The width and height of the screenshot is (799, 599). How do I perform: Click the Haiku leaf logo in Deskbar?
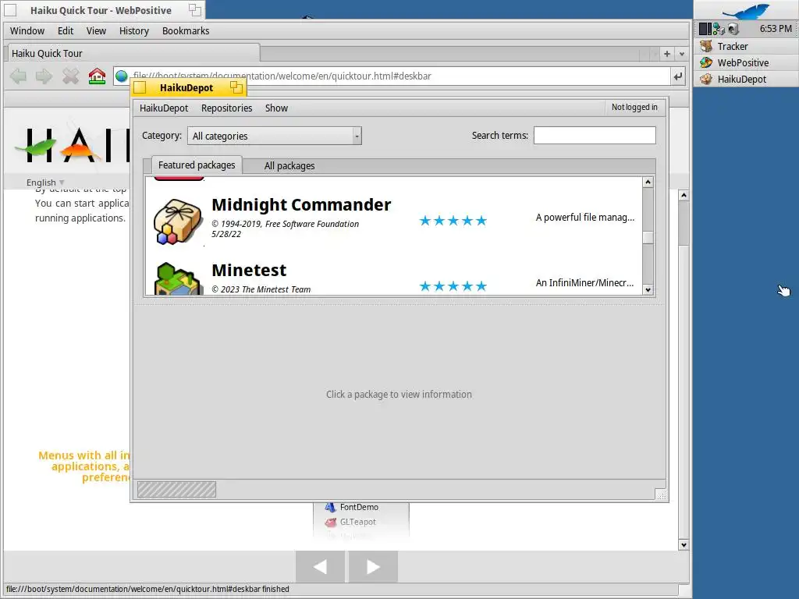(x=745, y=10)
